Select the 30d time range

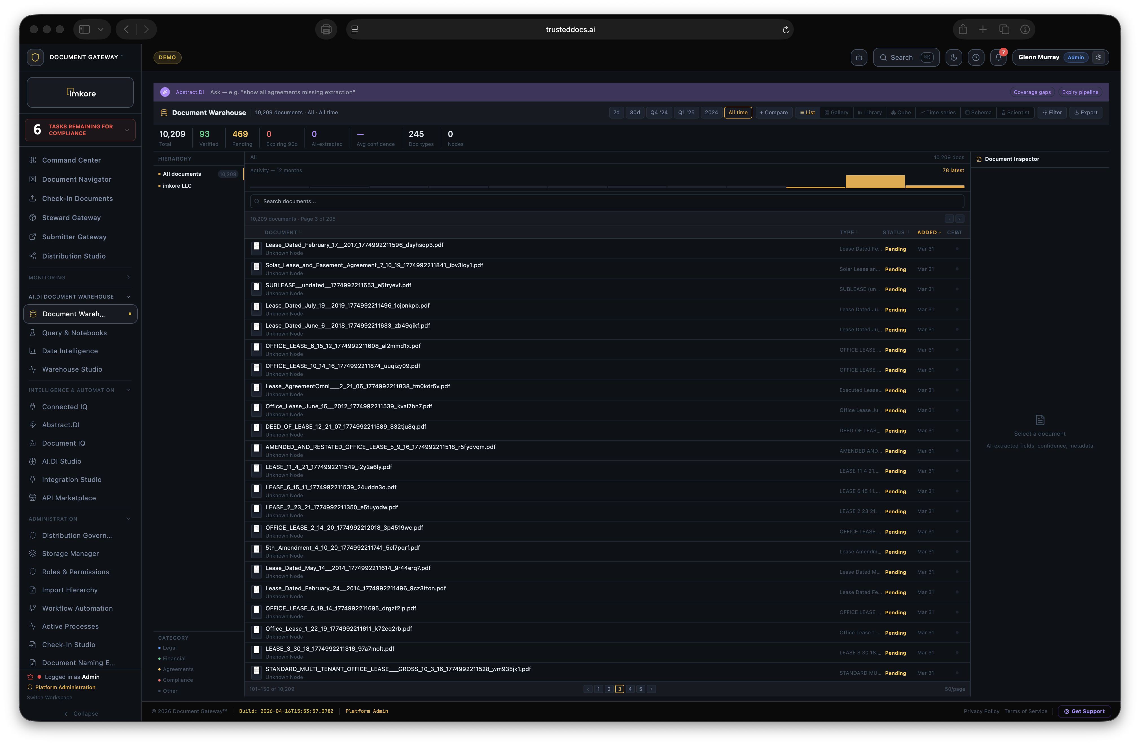pos(635,113)
